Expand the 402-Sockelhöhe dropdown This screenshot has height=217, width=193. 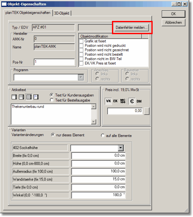(x=120, y=148)
